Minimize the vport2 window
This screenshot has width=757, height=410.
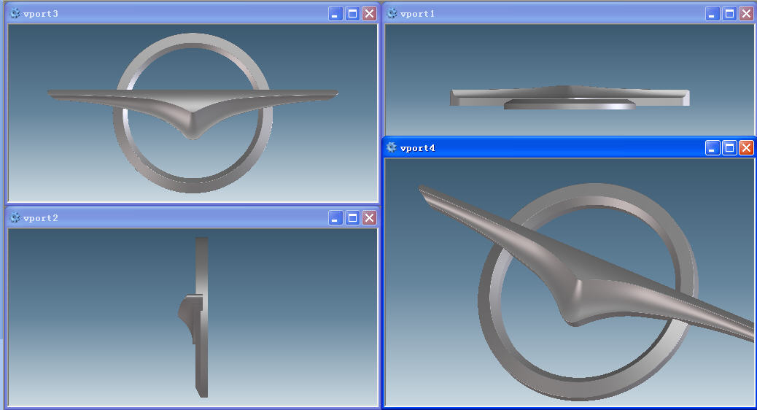(x=335, y=218)
